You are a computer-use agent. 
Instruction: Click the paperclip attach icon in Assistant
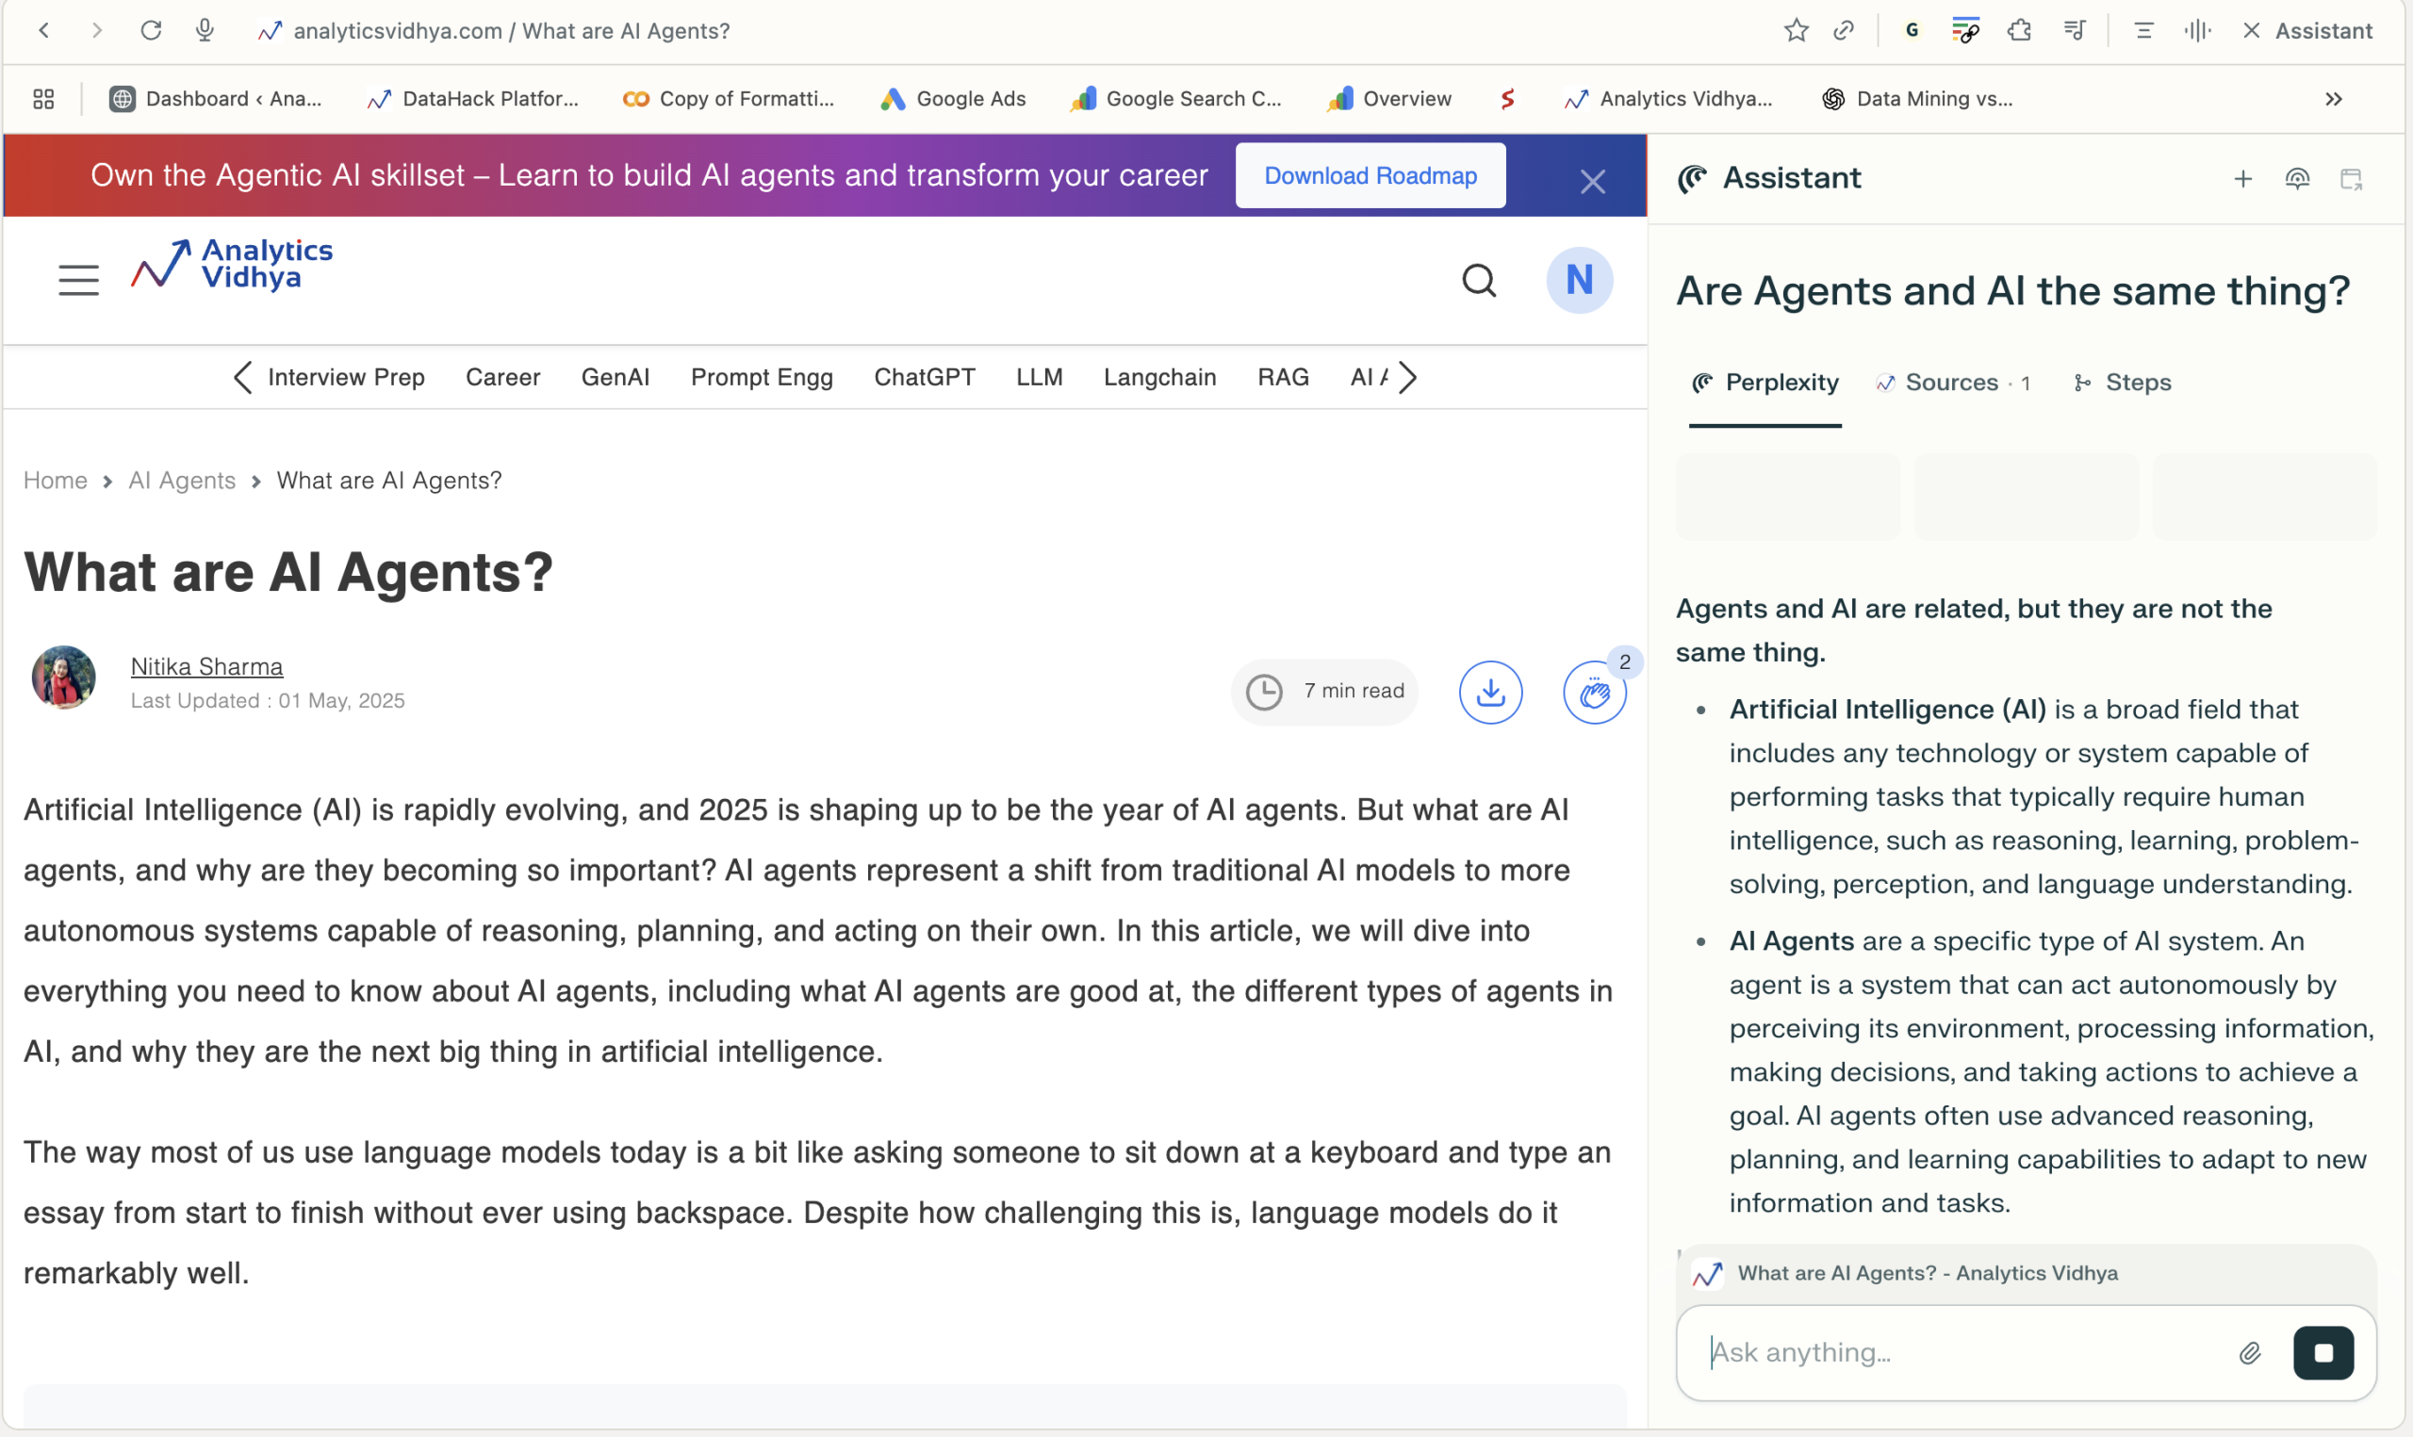(2249, 1353)
